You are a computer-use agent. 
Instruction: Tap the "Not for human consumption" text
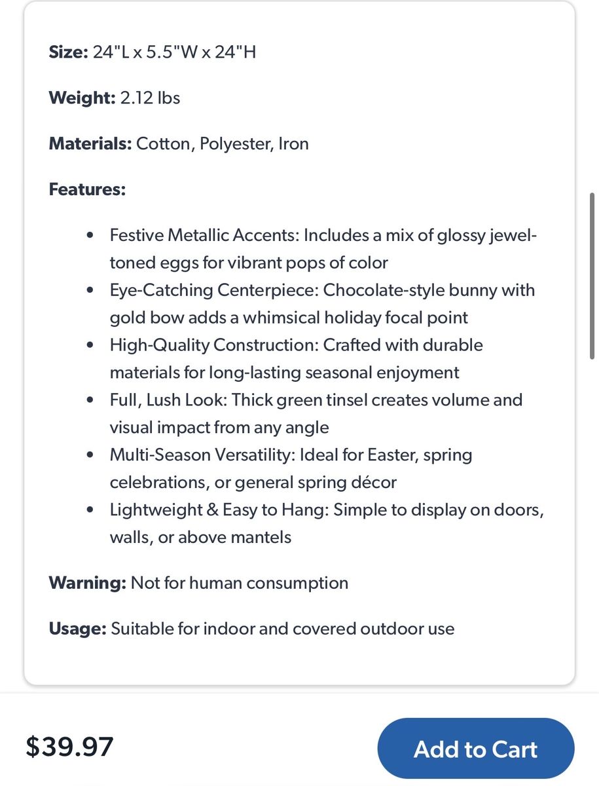[240, 583]
